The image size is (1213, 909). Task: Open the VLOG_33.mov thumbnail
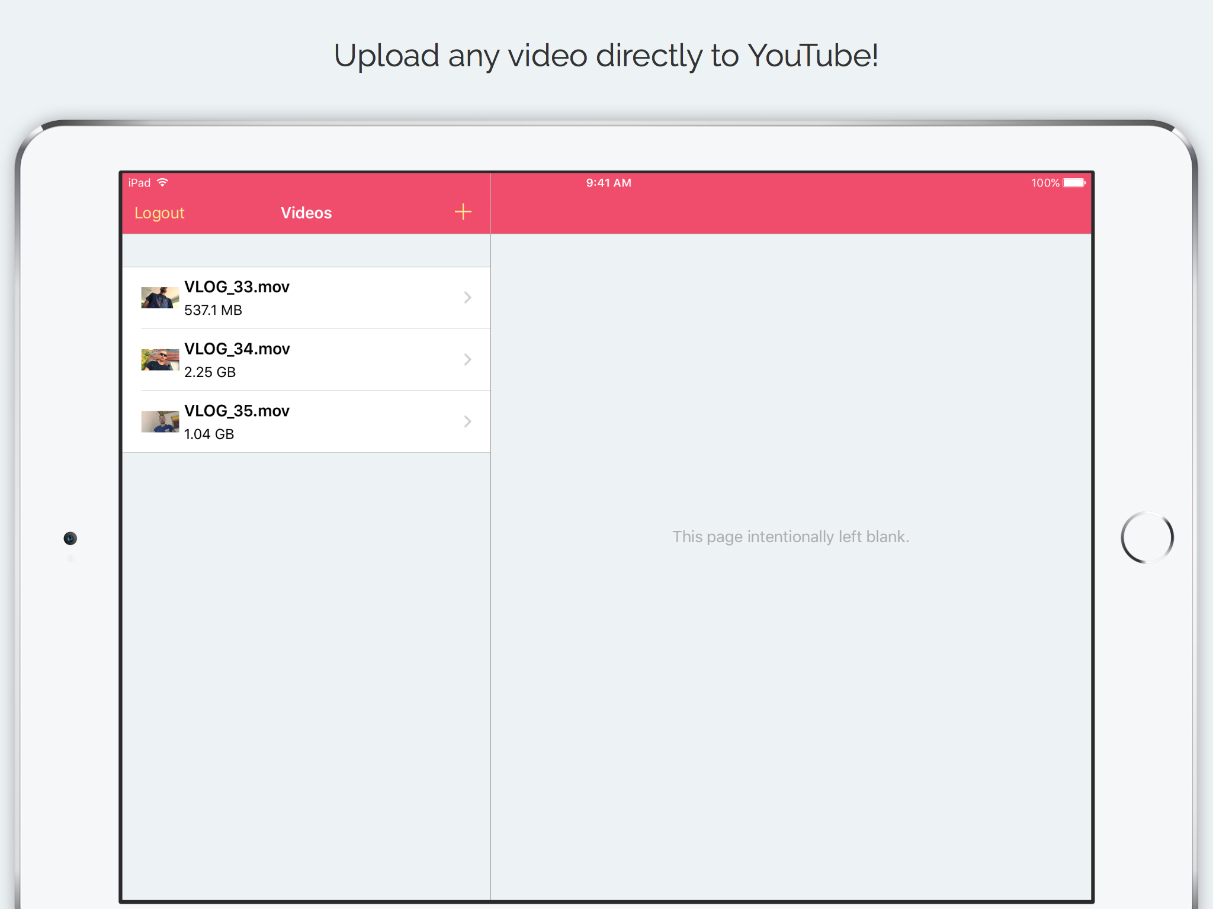pyautogui.click(x=160, y=298)
